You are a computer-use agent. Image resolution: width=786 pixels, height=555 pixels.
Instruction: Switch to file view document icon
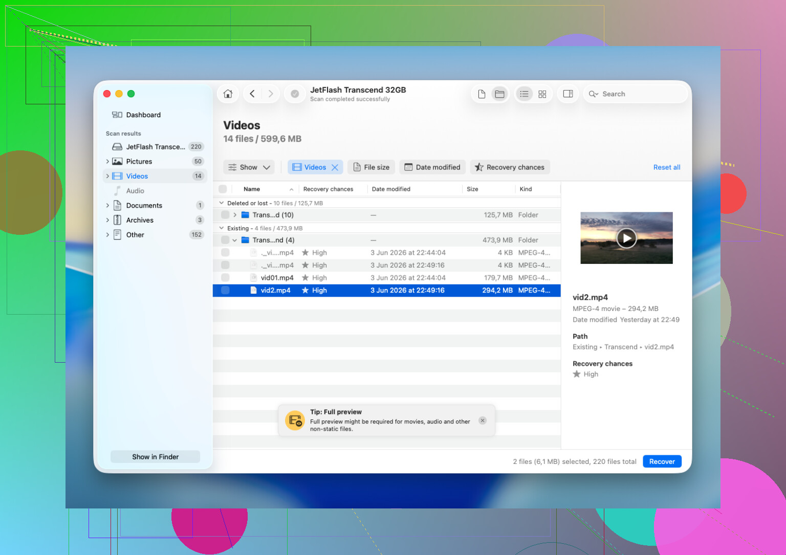point(482,94)
